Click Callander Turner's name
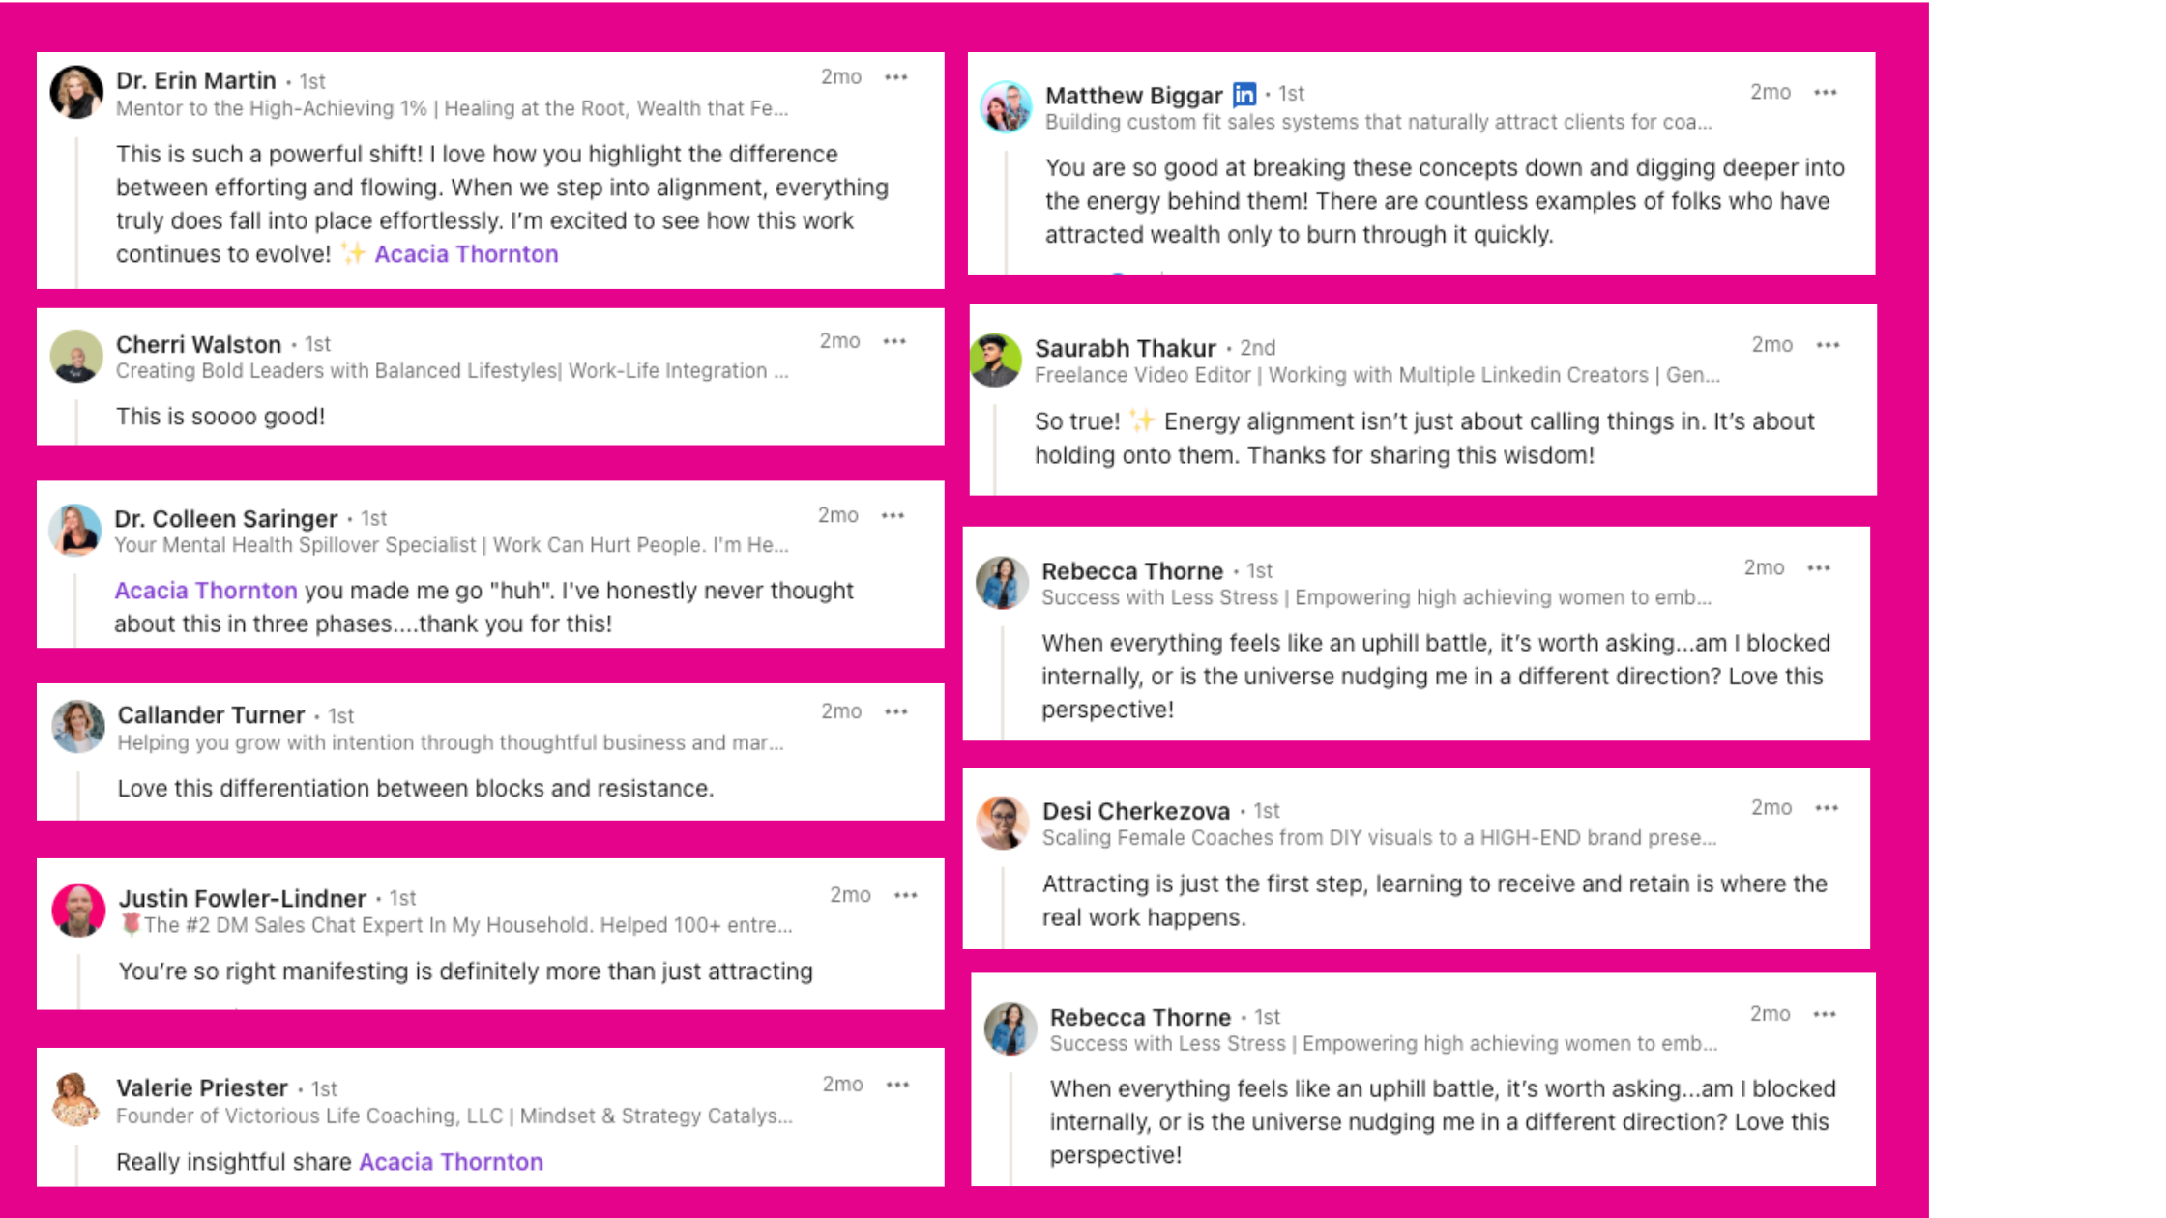The width and height of the screenshot is (2166, 1218). point(211,715)
